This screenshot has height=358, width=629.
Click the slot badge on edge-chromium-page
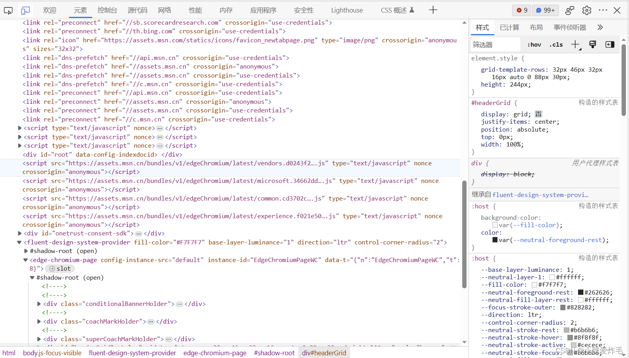pyautogui.click(x=60, y=269)
